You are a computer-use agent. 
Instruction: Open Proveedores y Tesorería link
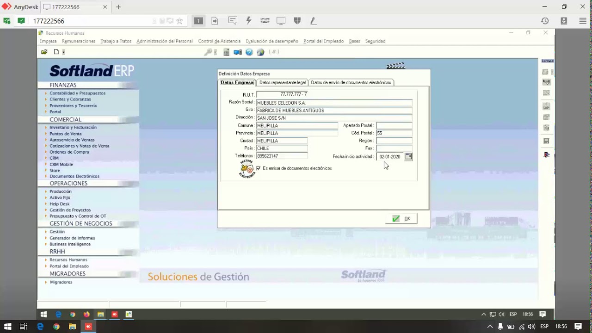[73, 105]
